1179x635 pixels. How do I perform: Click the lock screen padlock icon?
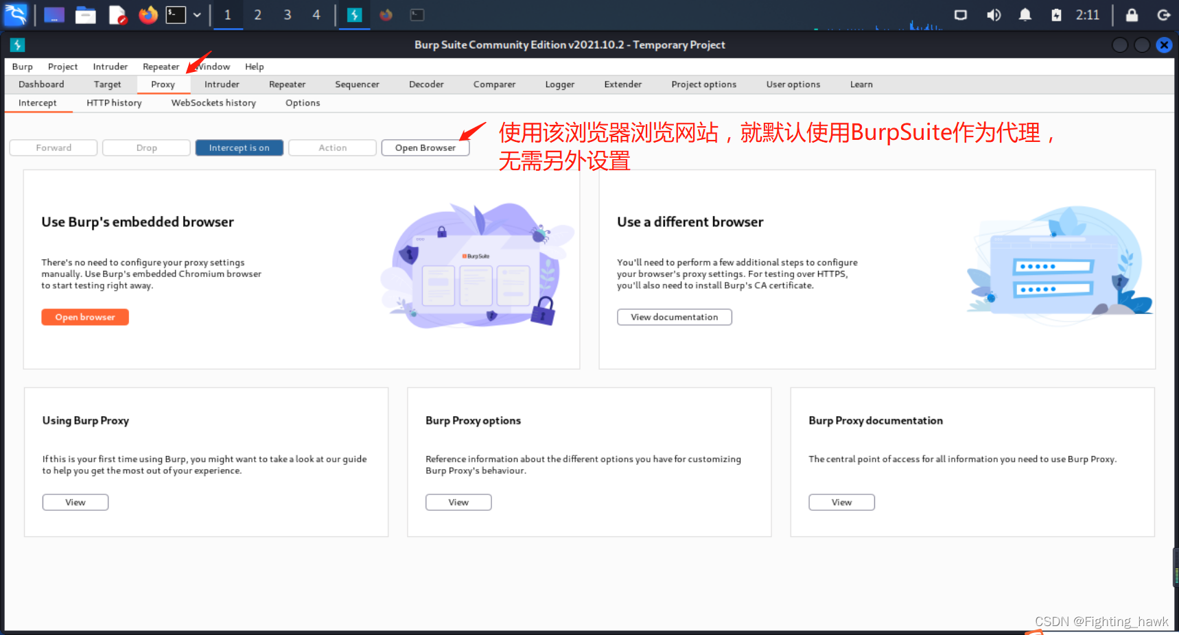(1132, 14)
